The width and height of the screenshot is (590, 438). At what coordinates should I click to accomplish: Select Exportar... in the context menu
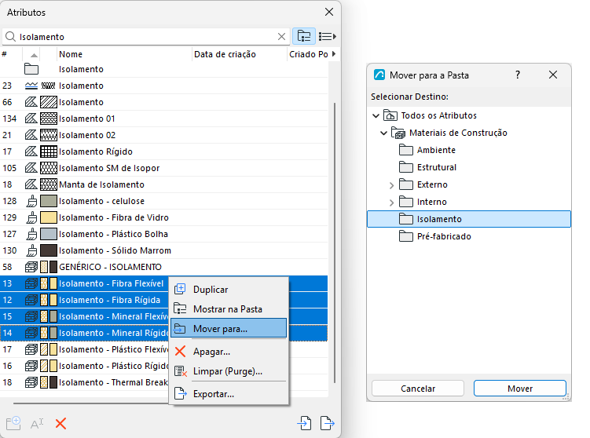tap(229, 394)
